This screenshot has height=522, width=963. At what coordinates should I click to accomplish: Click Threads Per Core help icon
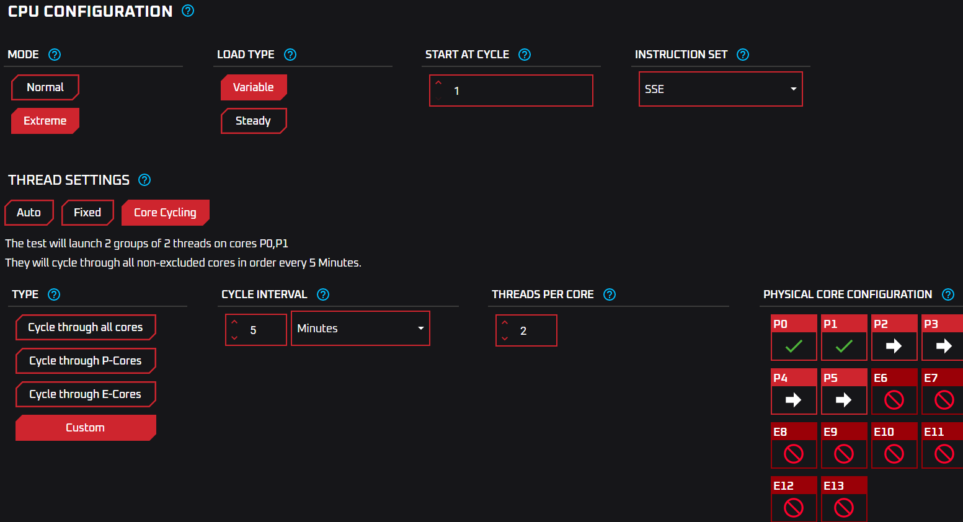point(610,294)
